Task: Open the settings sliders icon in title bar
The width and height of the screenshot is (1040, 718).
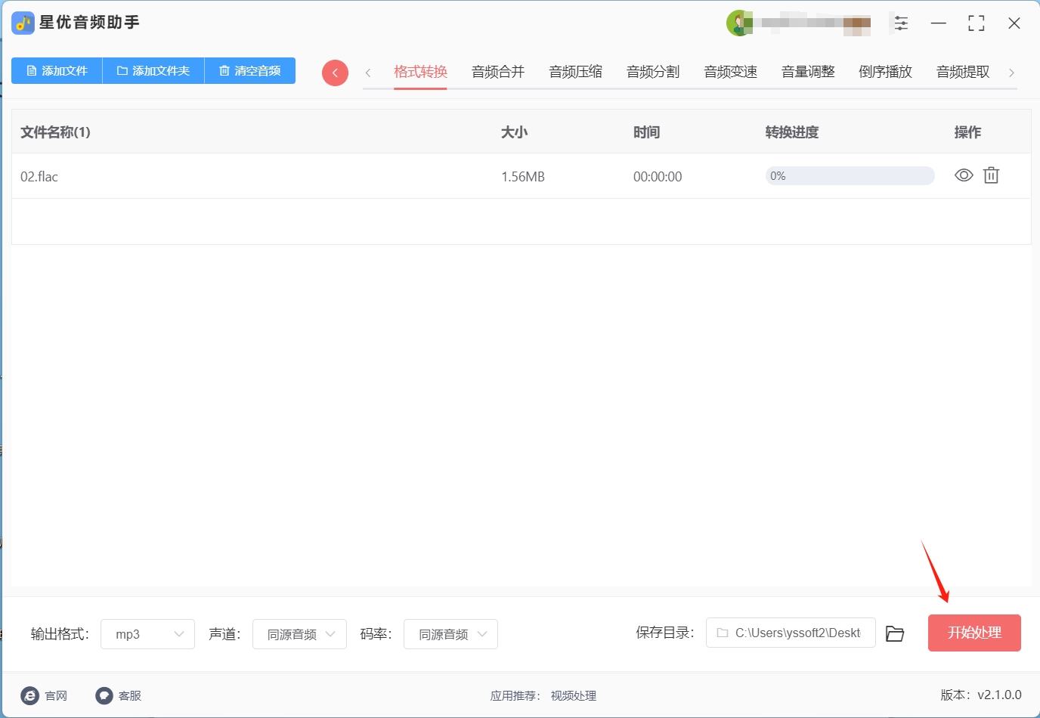Action: (901, 23)
